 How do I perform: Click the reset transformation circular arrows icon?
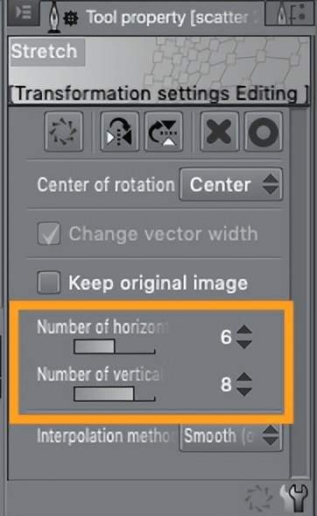pos(64,132)
